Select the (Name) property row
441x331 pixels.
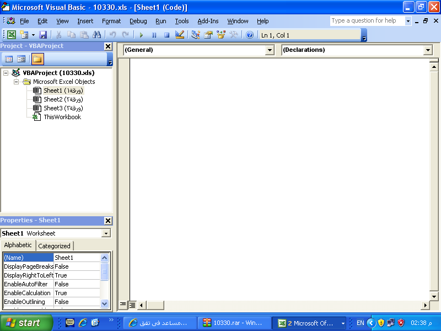pyautogui.click(x=51, y=258)
